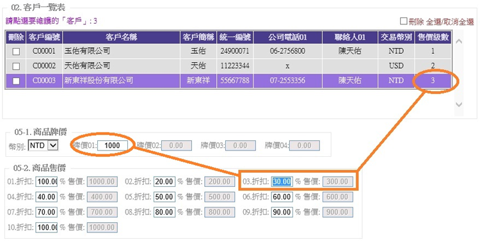Click the 02.折扣 field showing 20.00
Image resolution: width=480 pixels, height=242 pixels.
point(164,182)
